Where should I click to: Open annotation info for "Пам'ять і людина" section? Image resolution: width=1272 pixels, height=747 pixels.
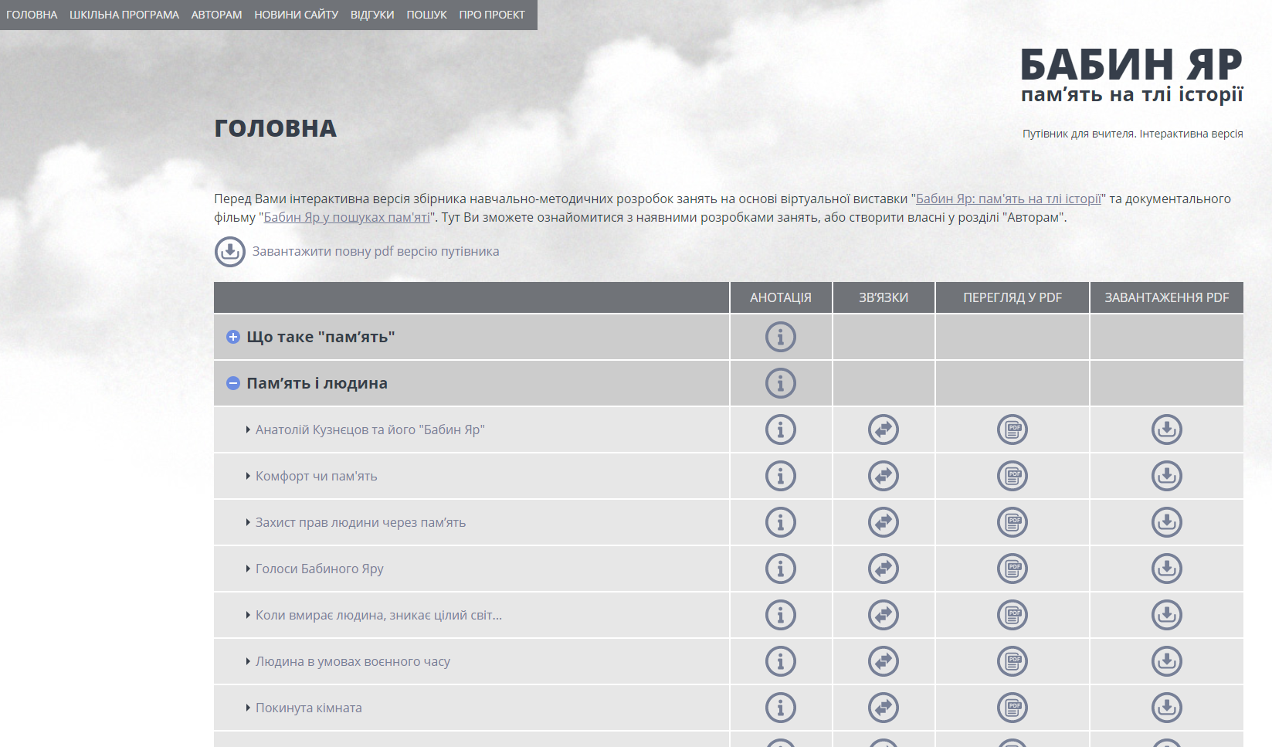(x=780, y=383)
